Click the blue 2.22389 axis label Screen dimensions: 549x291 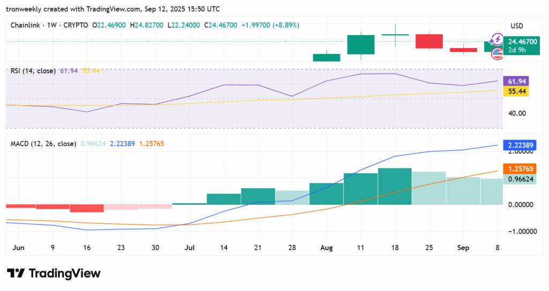520,145
